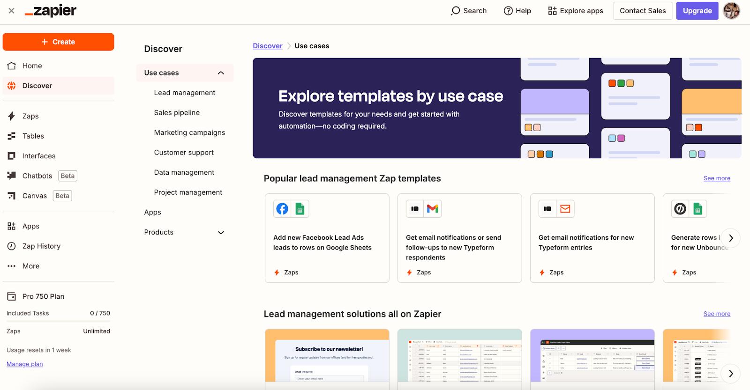Close the sidebar with the X icon
Image resolution: width=750 pixels, height=390 pixels.
(12, 11)
